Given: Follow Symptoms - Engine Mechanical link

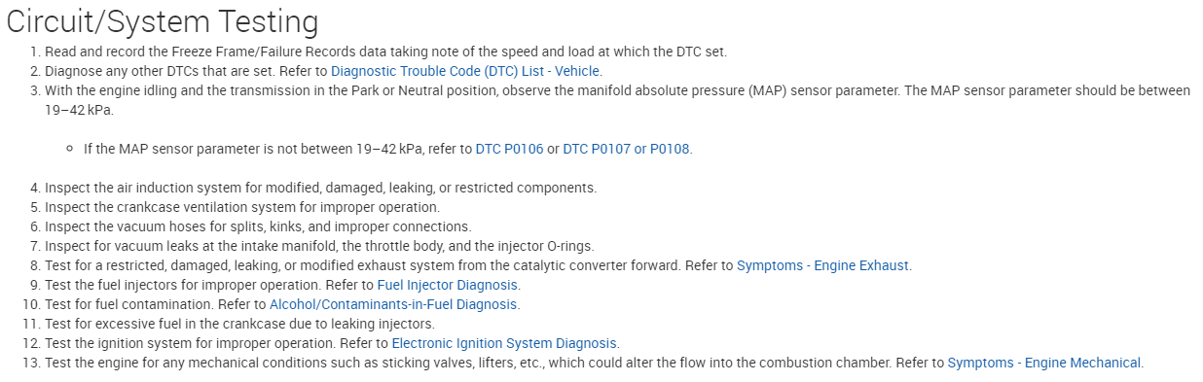Looking at the screenshot, I should (1044, 363).
